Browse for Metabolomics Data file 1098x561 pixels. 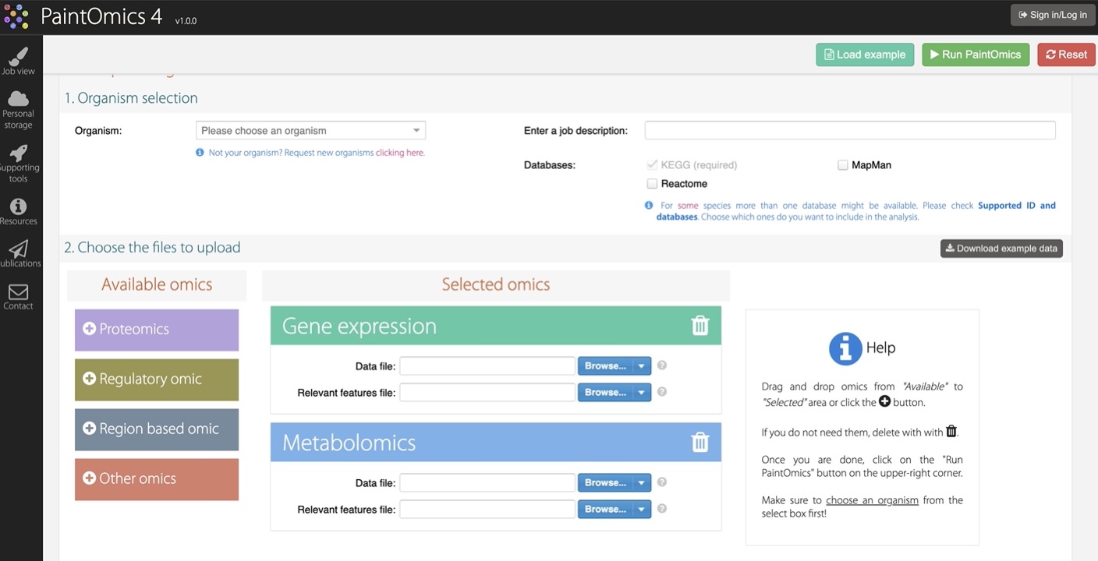click(x=605, y=483)
